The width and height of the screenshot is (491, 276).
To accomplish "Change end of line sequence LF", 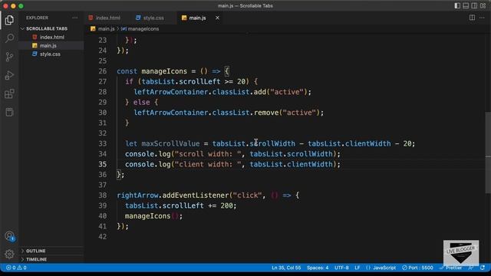I will [357, 268].
